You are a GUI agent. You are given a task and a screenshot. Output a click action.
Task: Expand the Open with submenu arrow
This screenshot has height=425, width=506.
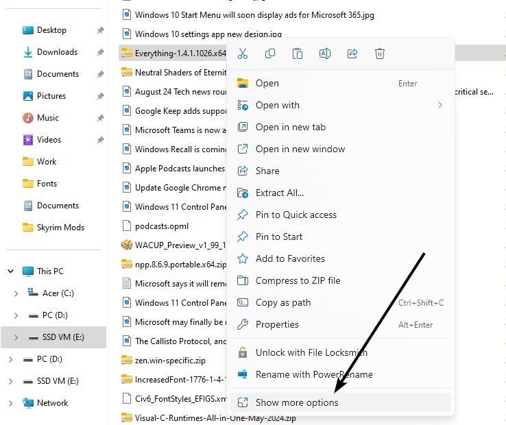coord(440,105)
